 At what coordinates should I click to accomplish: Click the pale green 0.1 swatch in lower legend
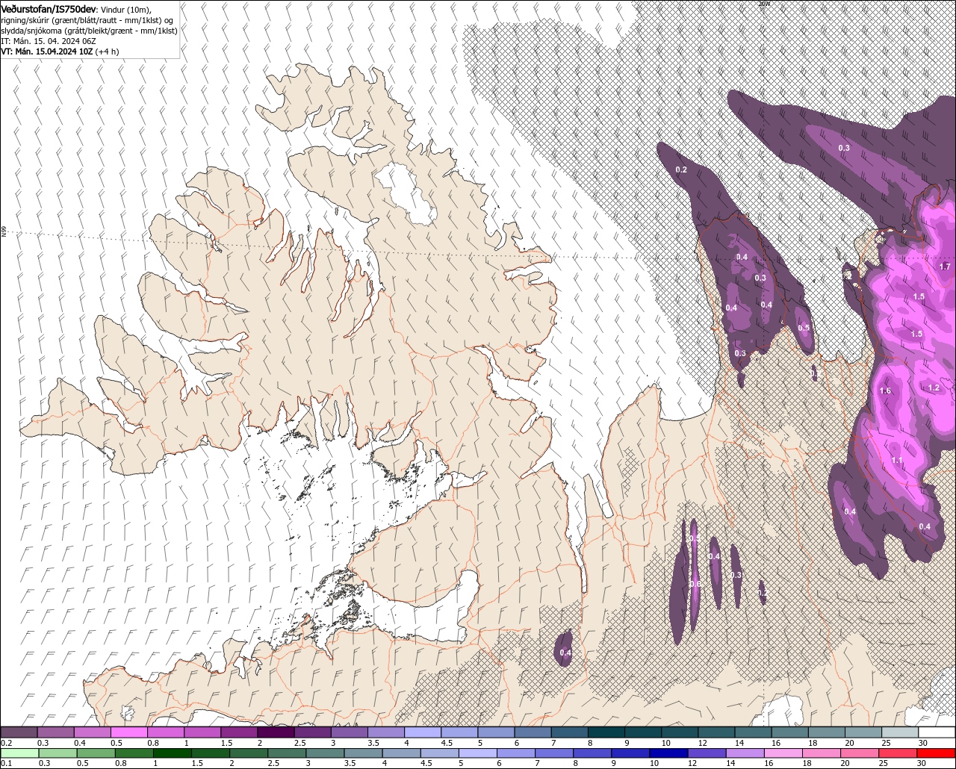pyautogui.click(x=19, y=753)
